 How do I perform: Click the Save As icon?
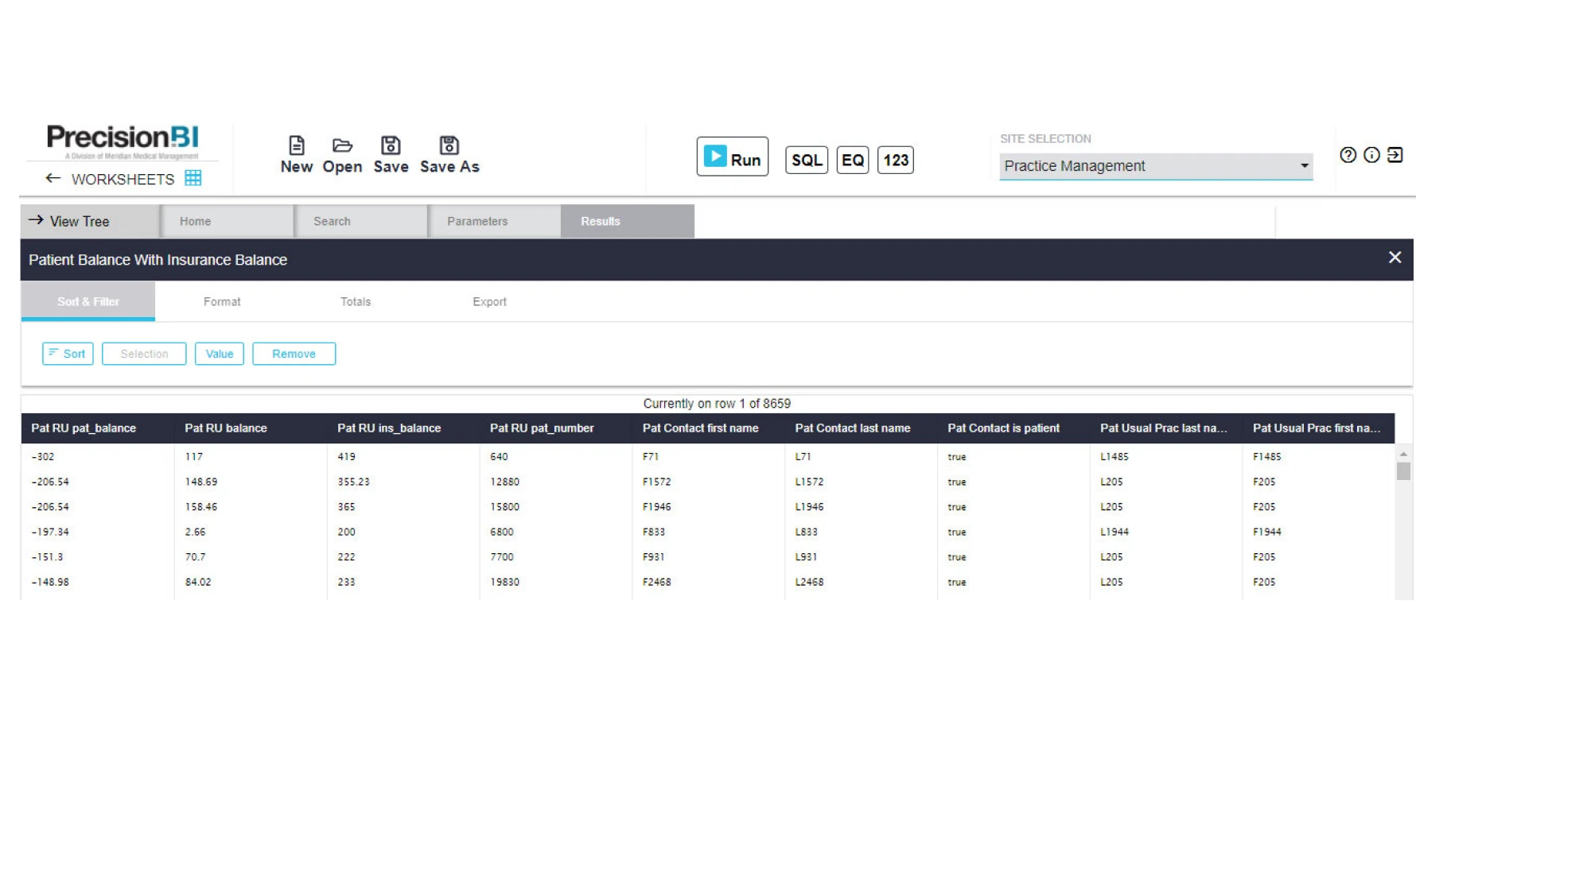(449, 146)
